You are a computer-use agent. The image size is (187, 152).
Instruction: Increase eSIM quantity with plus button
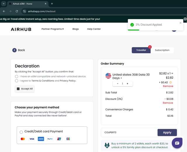click(127, 84)
